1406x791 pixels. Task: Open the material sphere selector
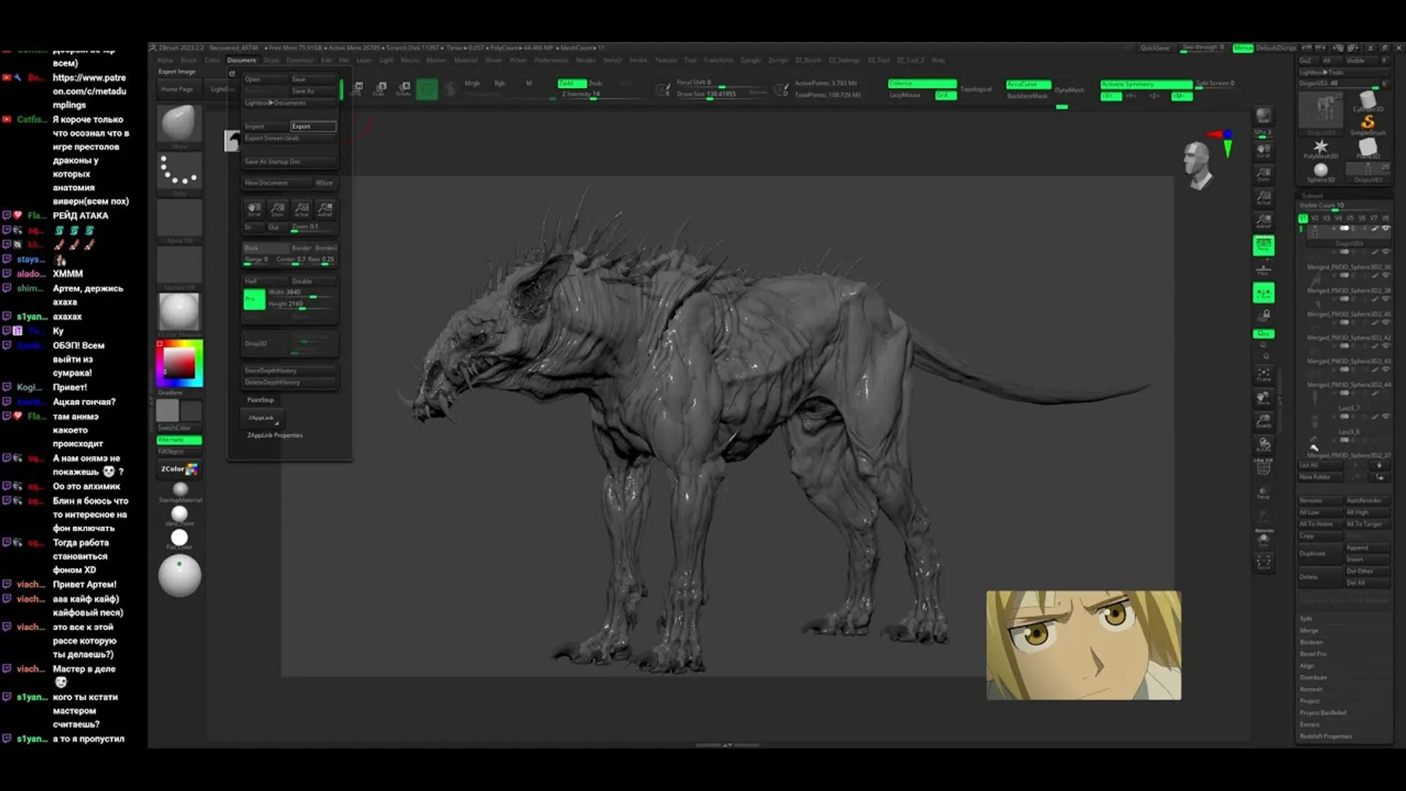tap(179, 311)
